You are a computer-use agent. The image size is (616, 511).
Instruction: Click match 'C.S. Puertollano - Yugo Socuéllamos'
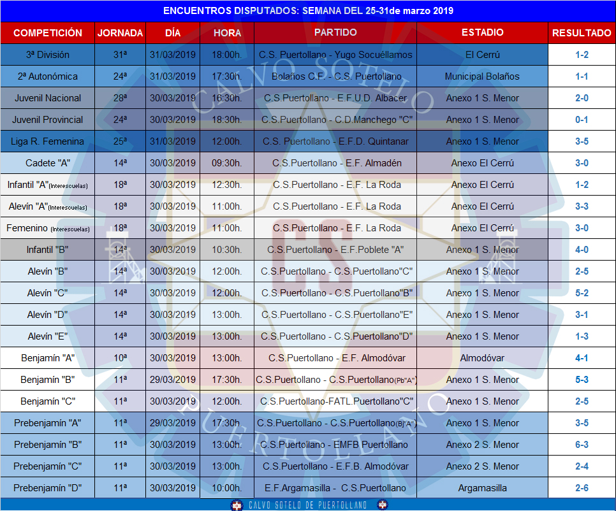click(335, 55)
